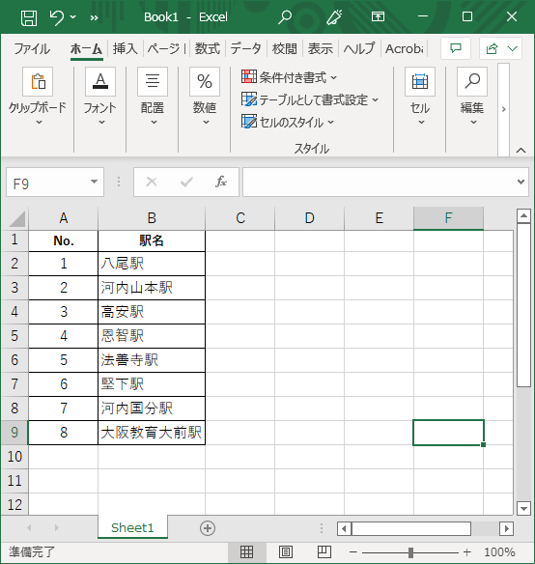This screenshot has height=564, width=535.
Task: Click the insert function fx icon
Action: click(221, 182)
